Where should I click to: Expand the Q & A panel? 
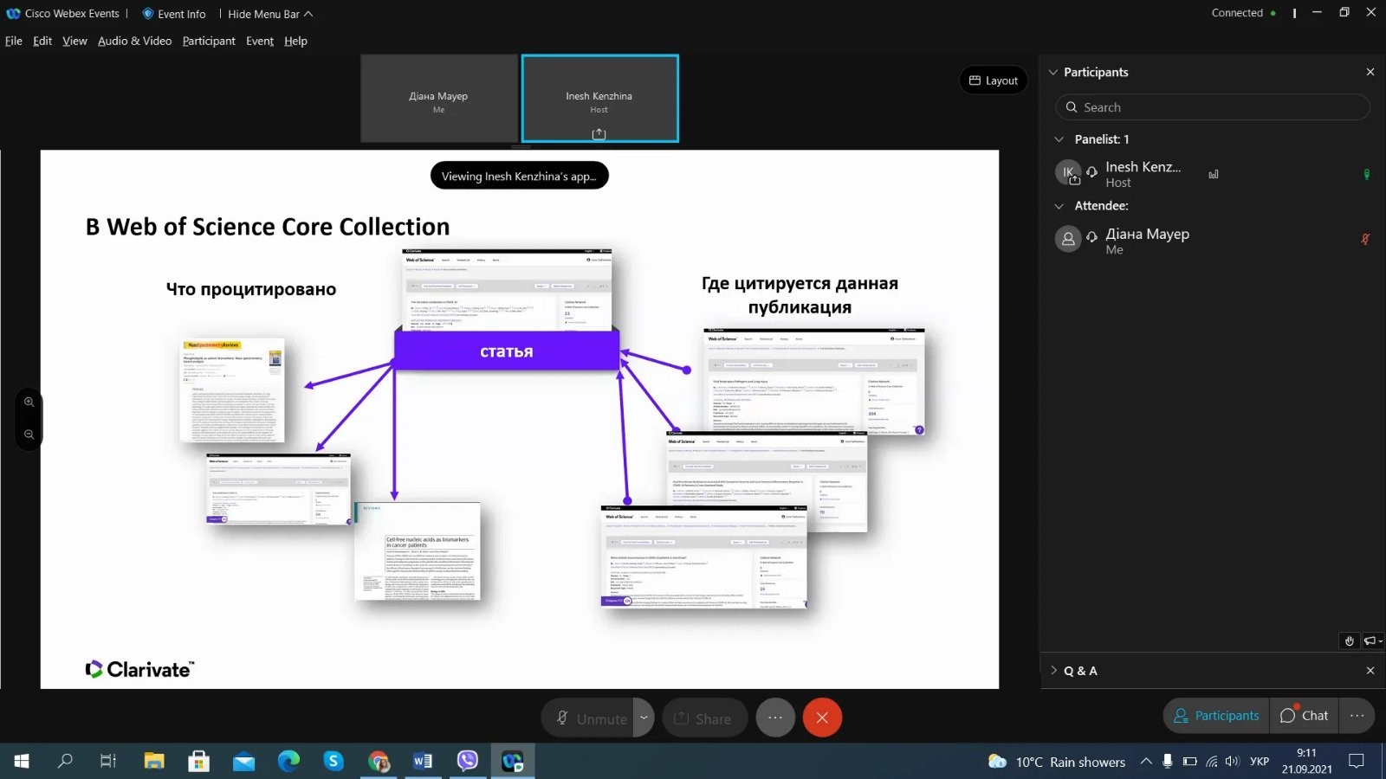[x=1053, y=671]
